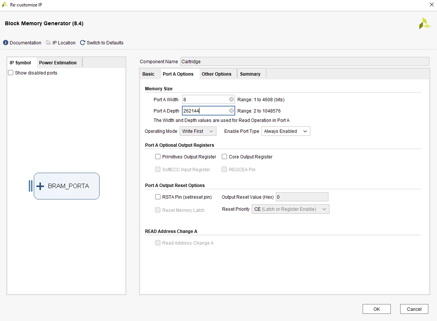Toggle SoftECC Input Register checkbox
The width and height of the screenshot is (437, 321).
(158, 169)
